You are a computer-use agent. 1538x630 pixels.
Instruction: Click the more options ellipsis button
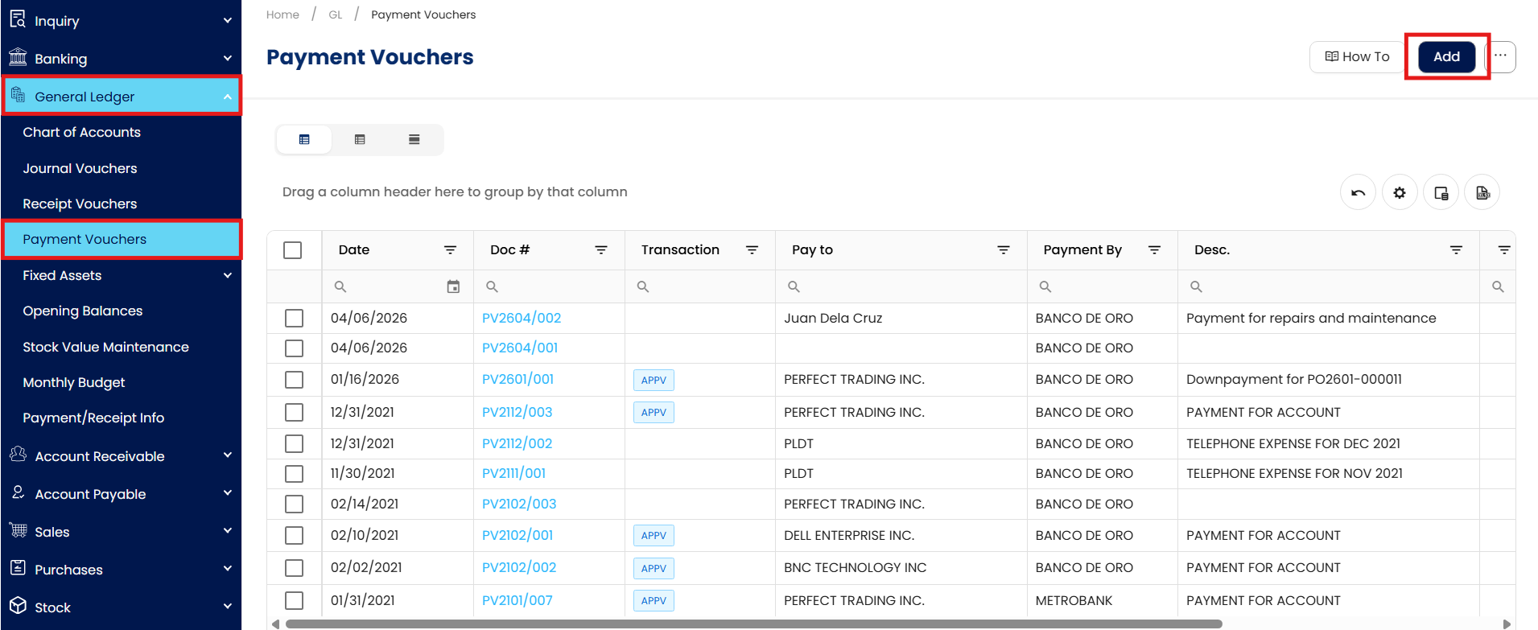point(1501,56)
